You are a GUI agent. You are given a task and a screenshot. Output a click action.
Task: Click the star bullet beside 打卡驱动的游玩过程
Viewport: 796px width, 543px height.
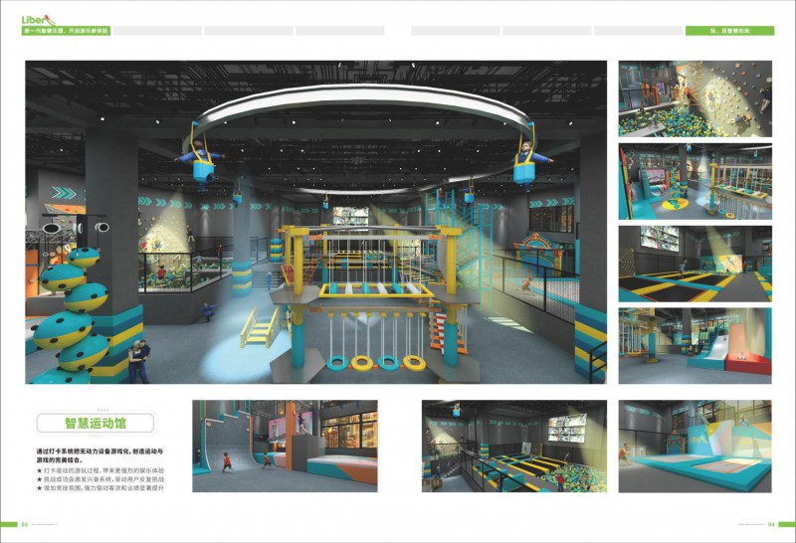pyautogui.click(x=38, y=469)
